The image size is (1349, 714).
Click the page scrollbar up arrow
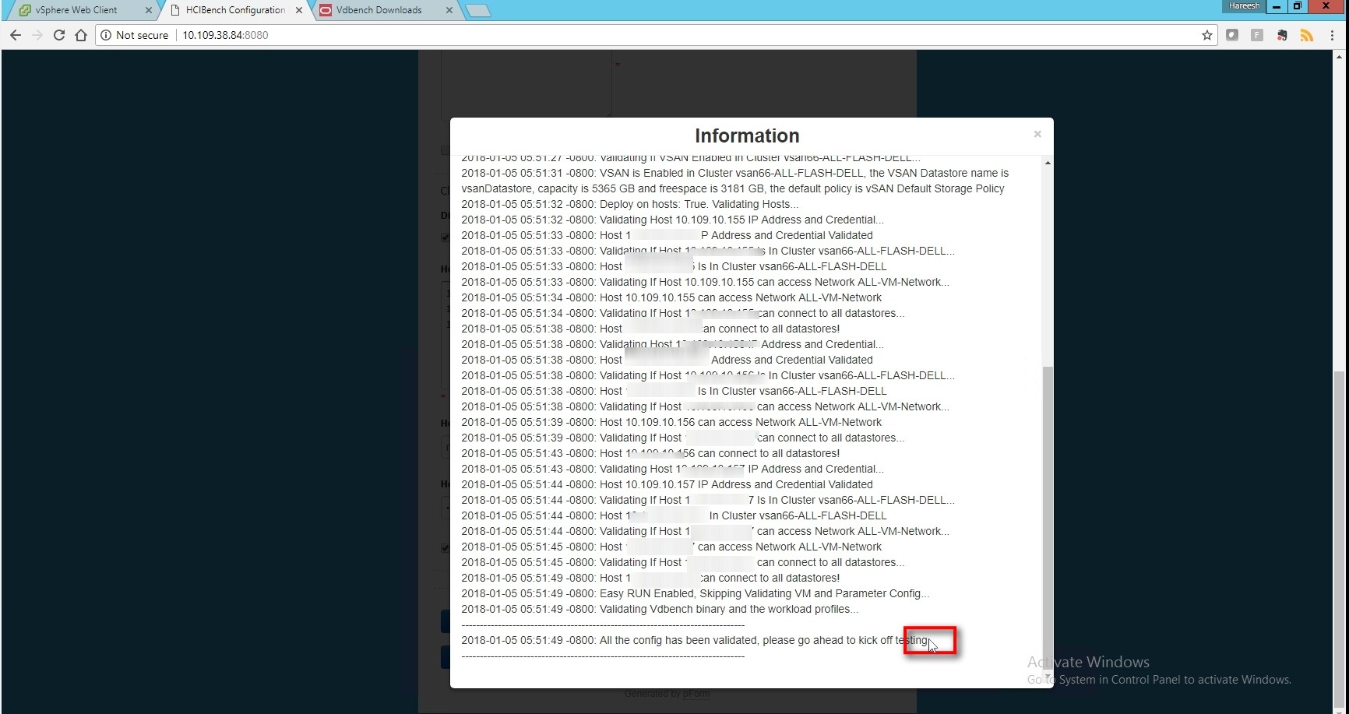(1340, 57)
